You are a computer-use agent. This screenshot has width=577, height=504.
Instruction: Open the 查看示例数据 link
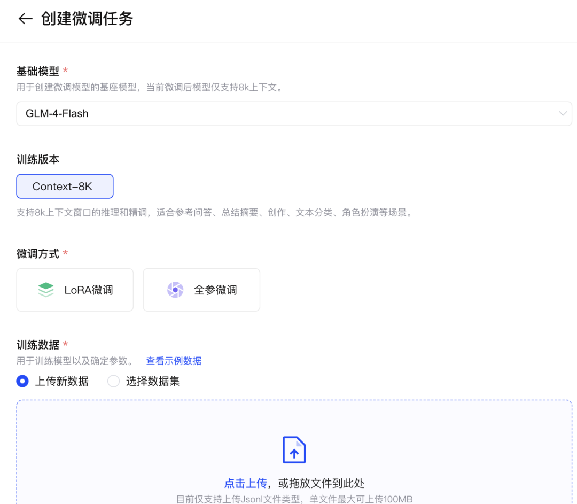(x=174, y=361)
